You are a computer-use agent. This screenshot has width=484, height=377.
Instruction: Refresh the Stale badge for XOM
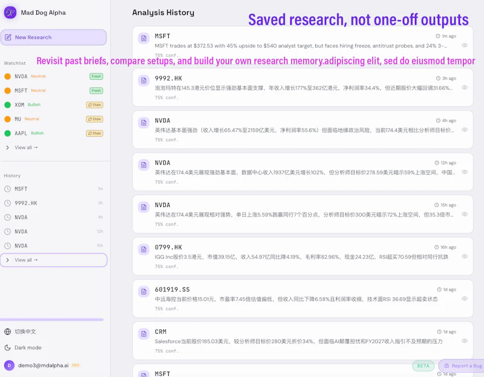[x=94, y=105]
